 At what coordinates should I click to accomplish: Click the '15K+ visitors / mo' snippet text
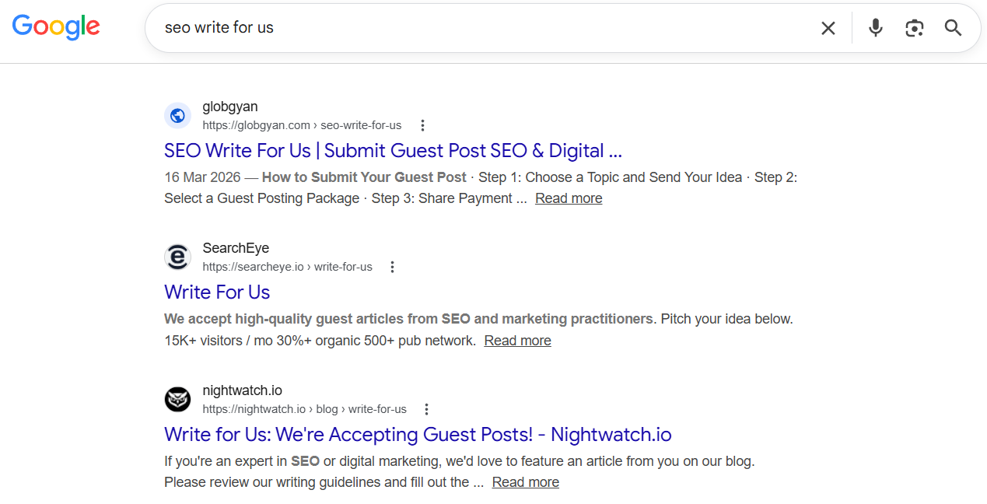[x=220, y=341]
